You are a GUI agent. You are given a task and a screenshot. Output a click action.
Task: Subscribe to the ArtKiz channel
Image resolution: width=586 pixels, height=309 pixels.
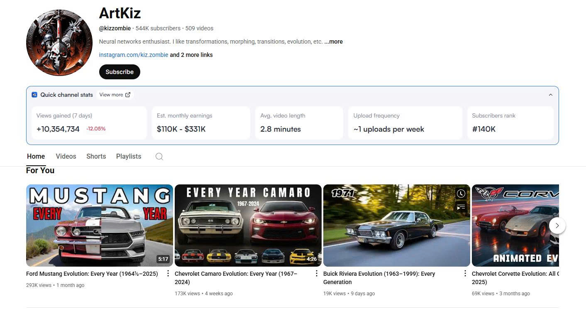120,72
